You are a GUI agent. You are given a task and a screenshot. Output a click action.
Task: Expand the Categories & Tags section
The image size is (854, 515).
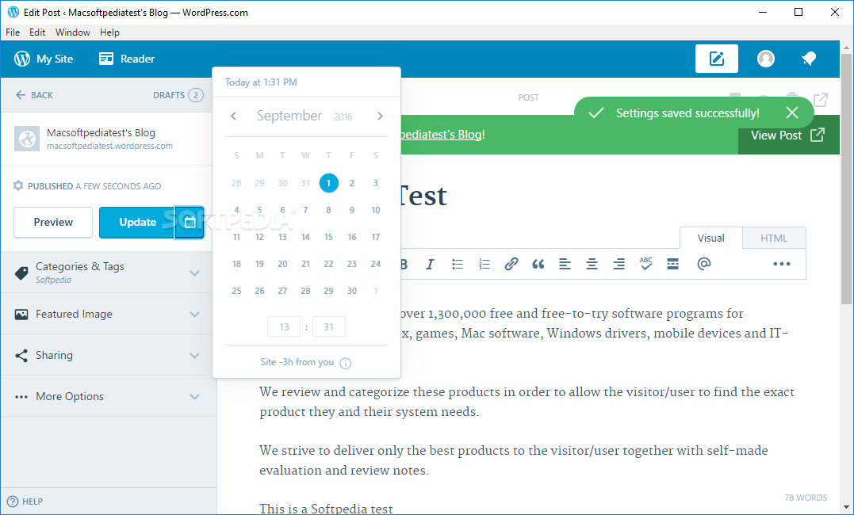point(109,273)
